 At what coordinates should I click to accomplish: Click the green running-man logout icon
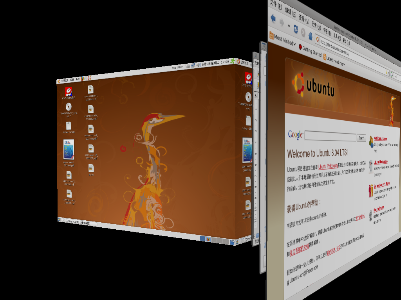click(x=232, y=61)
